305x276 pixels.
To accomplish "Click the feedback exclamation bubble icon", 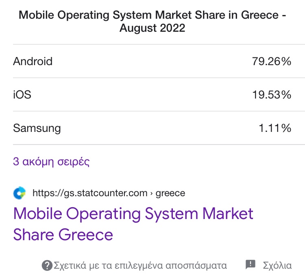I will pos(251,265).
